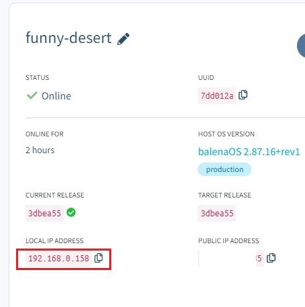The image size is (305, 307).
Task: Click the blue circle at right edge
Action: [301, 46]
